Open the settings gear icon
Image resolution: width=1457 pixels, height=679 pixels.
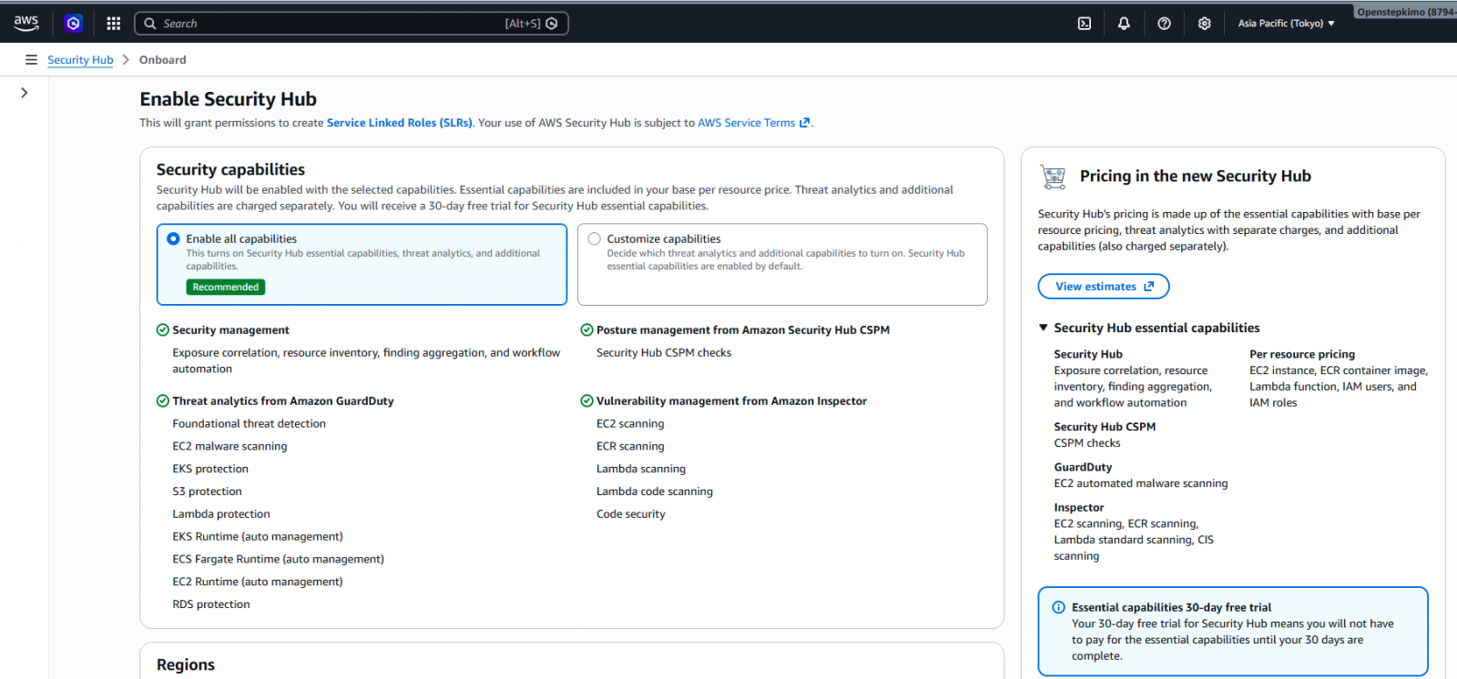(x=1204, y=24)
